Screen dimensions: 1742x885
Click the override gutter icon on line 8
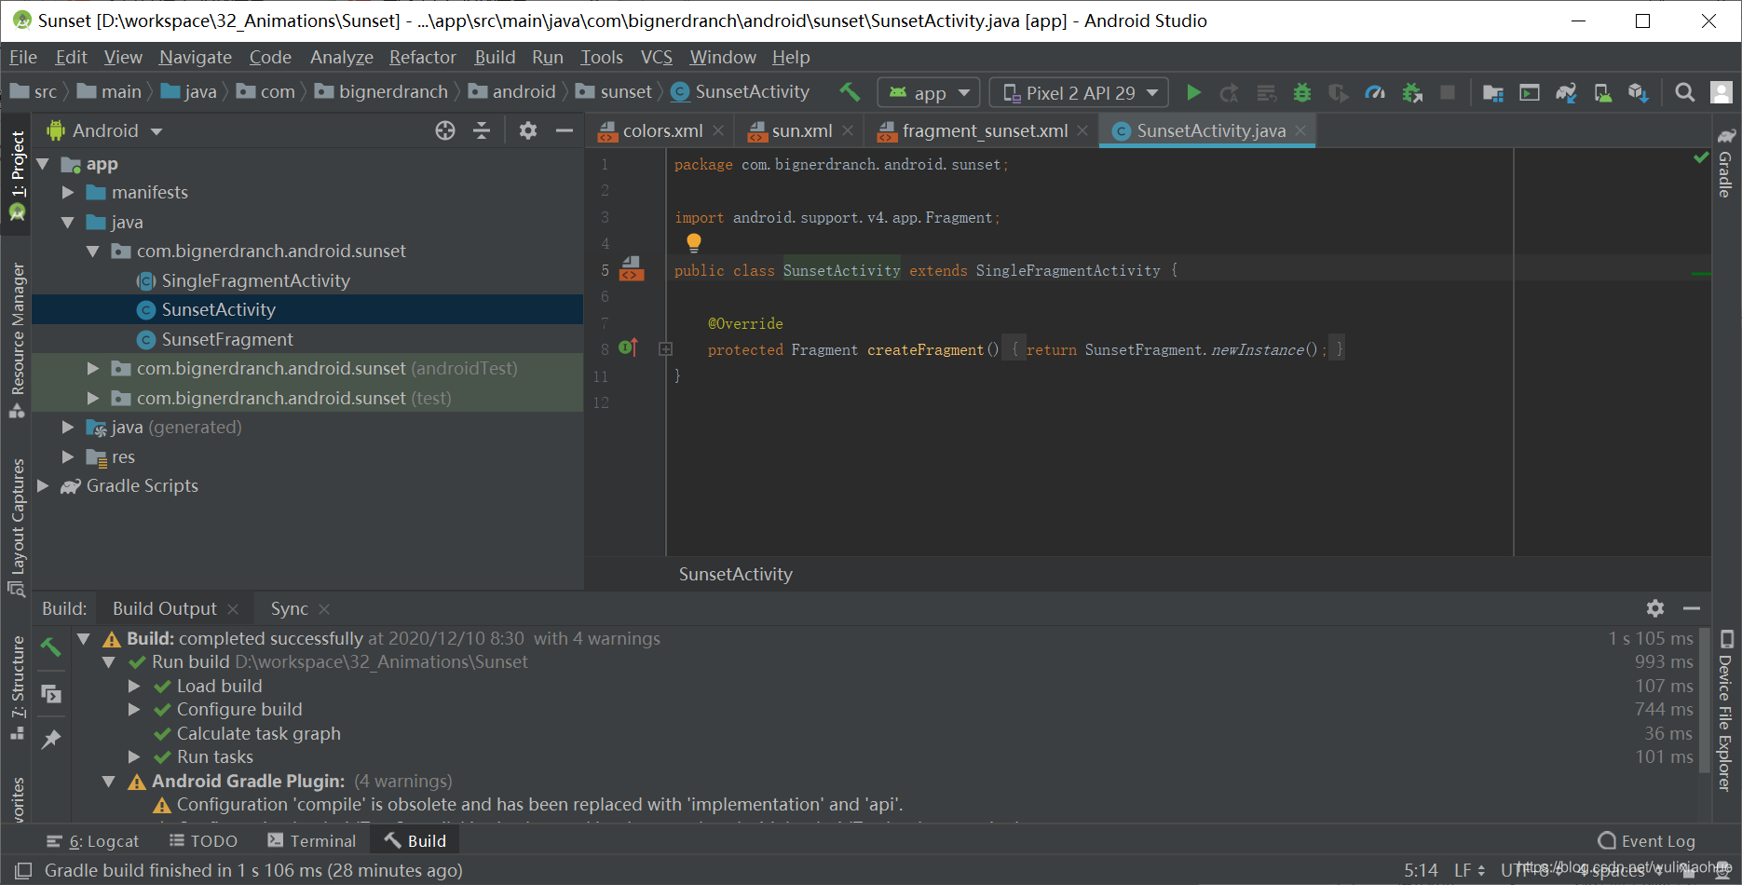pyautogui.click(x=629, y=347)
